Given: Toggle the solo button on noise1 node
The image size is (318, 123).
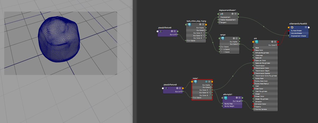Looking at the screenshot, I should pos(206,81).
